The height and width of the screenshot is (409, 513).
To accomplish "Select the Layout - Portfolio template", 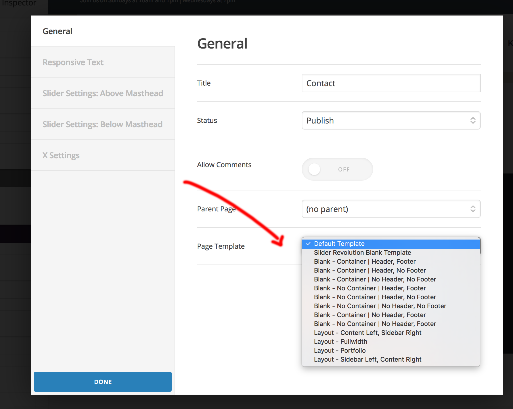I will pyautogui.click(x=340, y=350).
